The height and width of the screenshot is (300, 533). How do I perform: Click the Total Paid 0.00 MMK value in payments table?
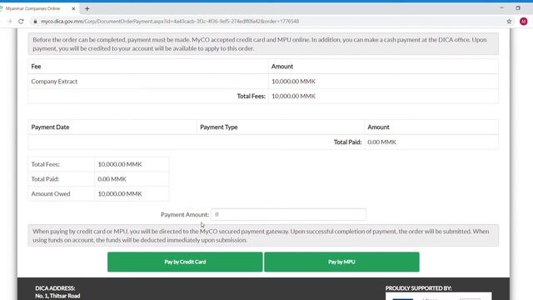pyautogui.click(x=381, y=142)
